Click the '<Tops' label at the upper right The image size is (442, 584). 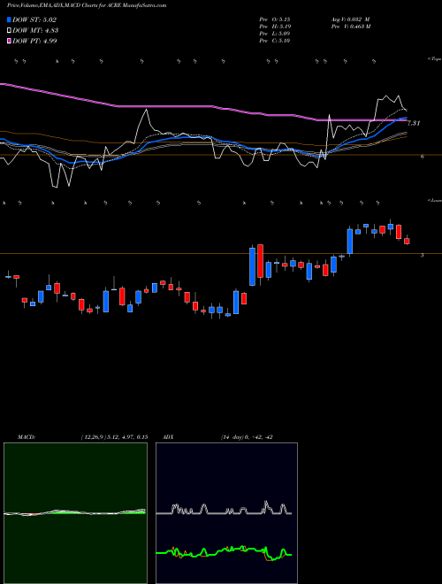point(435,59)
